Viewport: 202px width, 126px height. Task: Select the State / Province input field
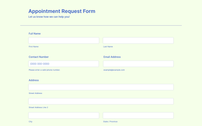[138, 115]
